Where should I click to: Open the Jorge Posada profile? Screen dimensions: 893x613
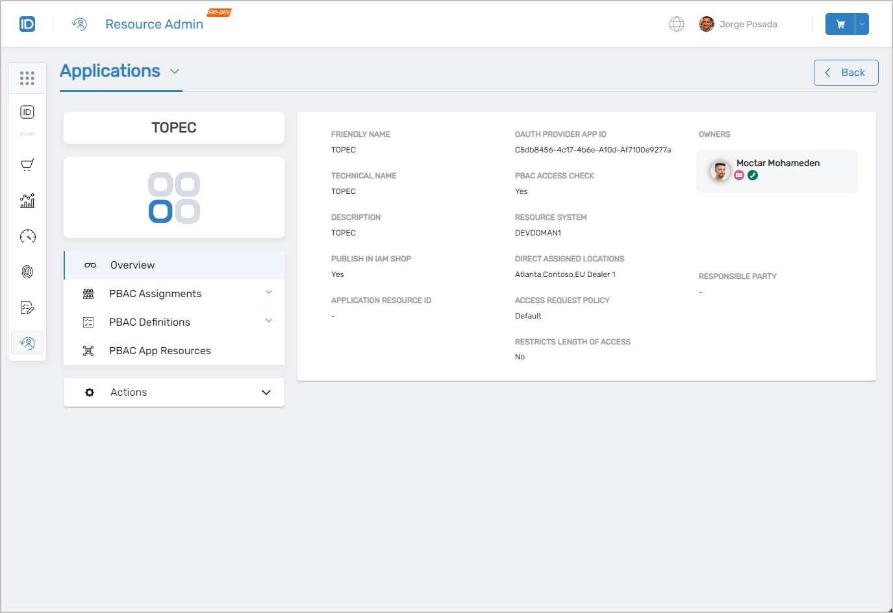point(738,24)
